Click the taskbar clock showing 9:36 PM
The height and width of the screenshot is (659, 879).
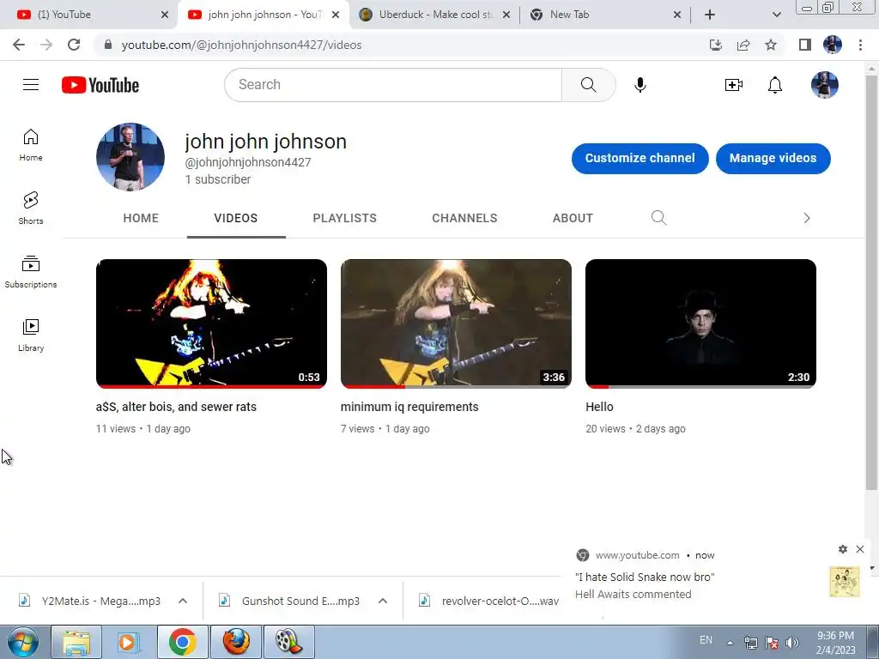coord(835,643)
